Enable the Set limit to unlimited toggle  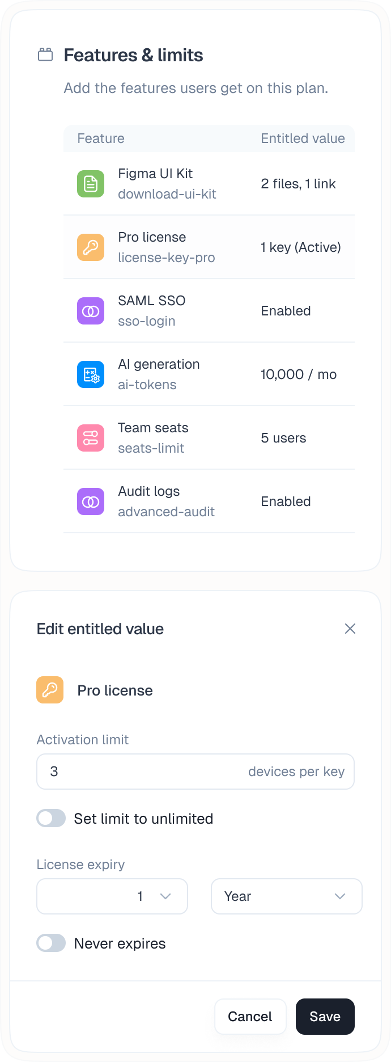coord(51,818)
